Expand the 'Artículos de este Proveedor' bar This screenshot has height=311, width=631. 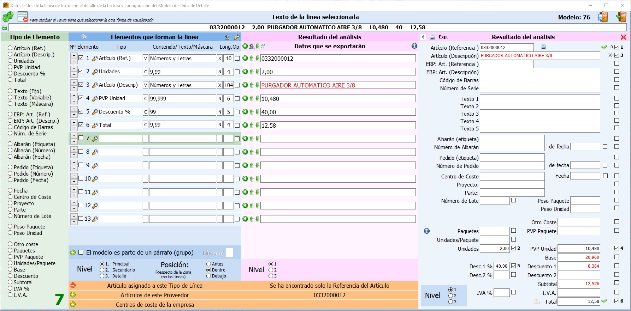click(73, 295)
